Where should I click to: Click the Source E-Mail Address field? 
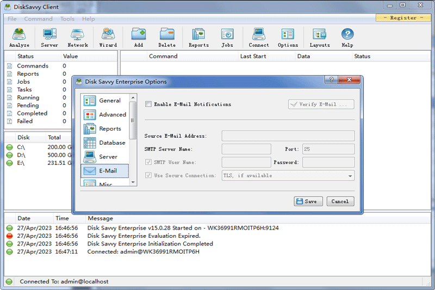(x=288, y=136)
